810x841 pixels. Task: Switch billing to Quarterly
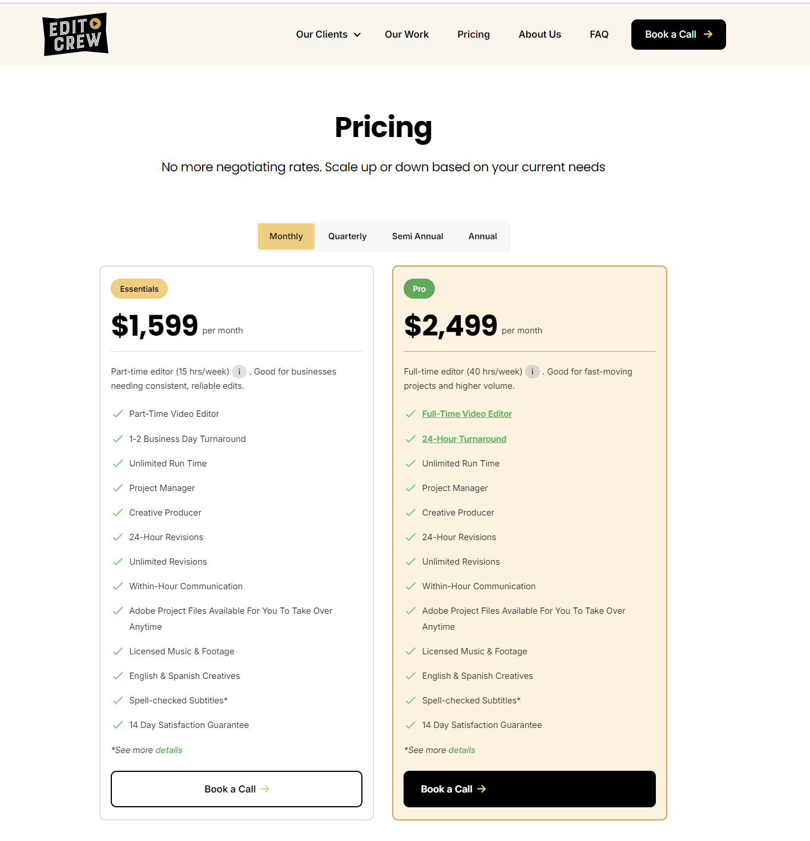(347, 236)
